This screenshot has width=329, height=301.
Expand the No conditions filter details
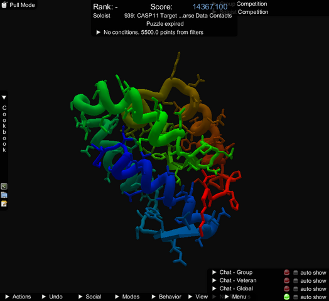coord(98,32)
